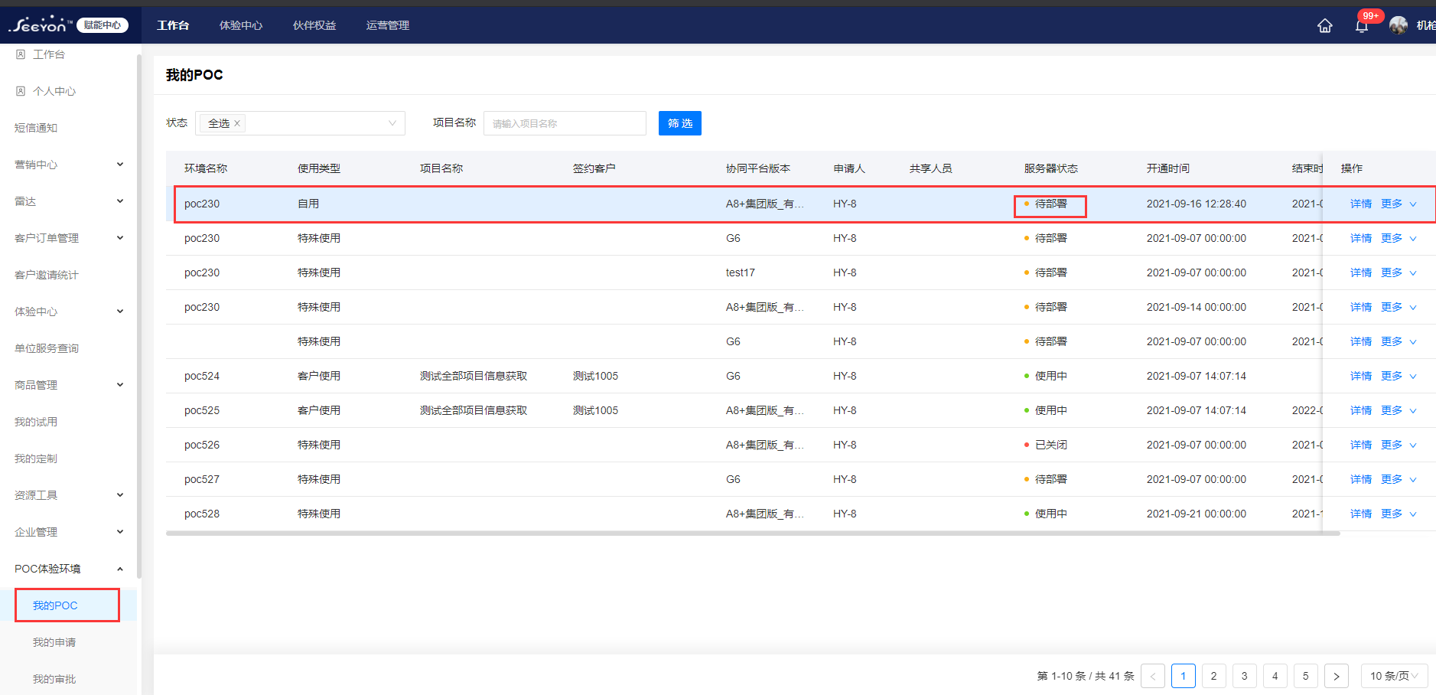Click the Seeyon logo
The image size is (1436, 695).
(40, 24)
